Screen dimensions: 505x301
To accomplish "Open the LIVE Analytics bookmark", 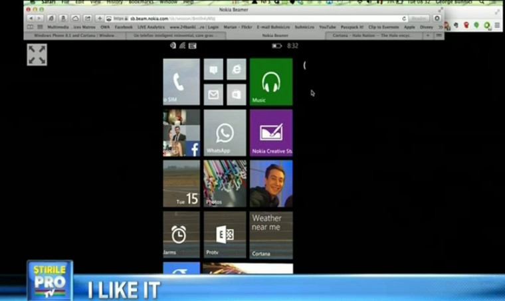I will click(x=151, y=27).
